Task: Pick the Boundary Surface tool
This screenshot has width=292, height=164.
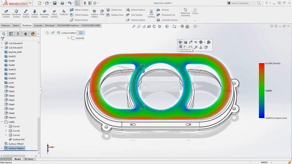Action: (44, 14)
